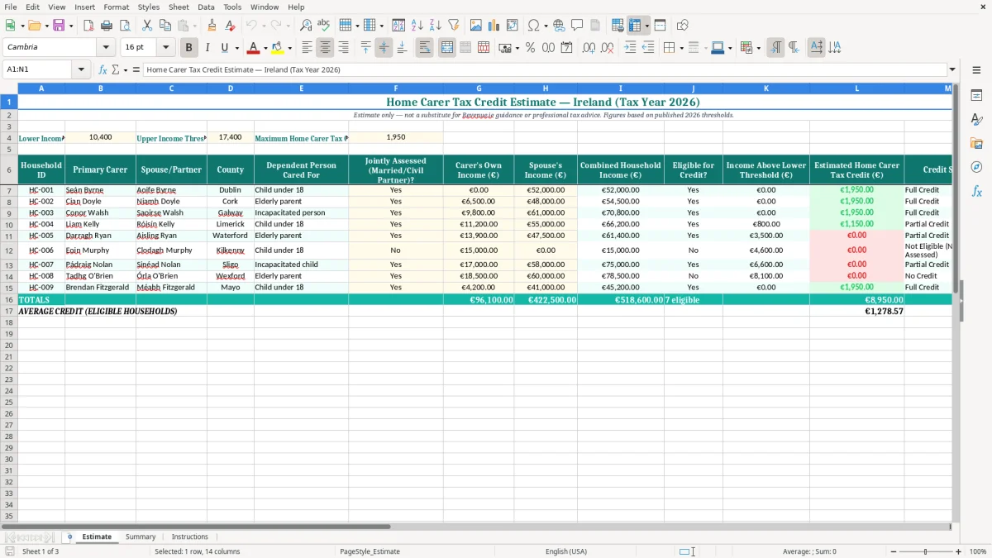Click the Spelling check icon
992x558 pixels.
324,26
